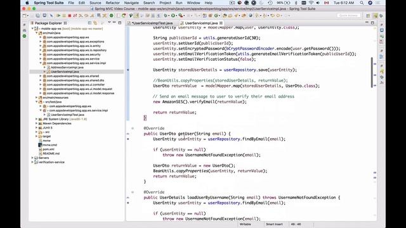
Task: Click the Debug perspective icon
Action: [x=381, y=16]
